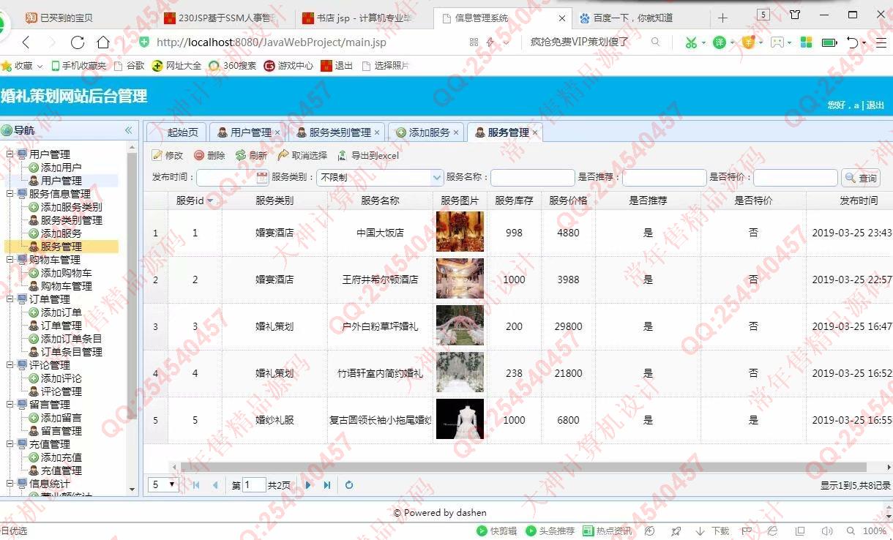
Task: Collapse the 用户管理 tree folder
Action: coord(10,154)
